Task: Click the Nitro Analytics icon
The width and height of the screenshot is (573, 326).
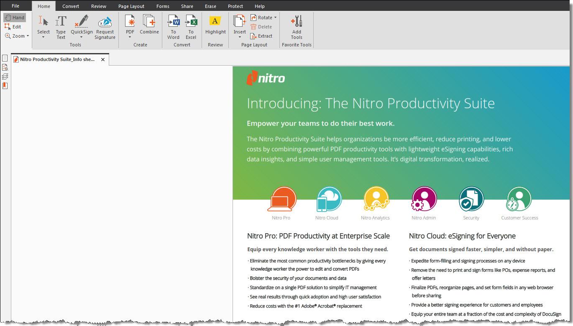Action: click(376, 199)
